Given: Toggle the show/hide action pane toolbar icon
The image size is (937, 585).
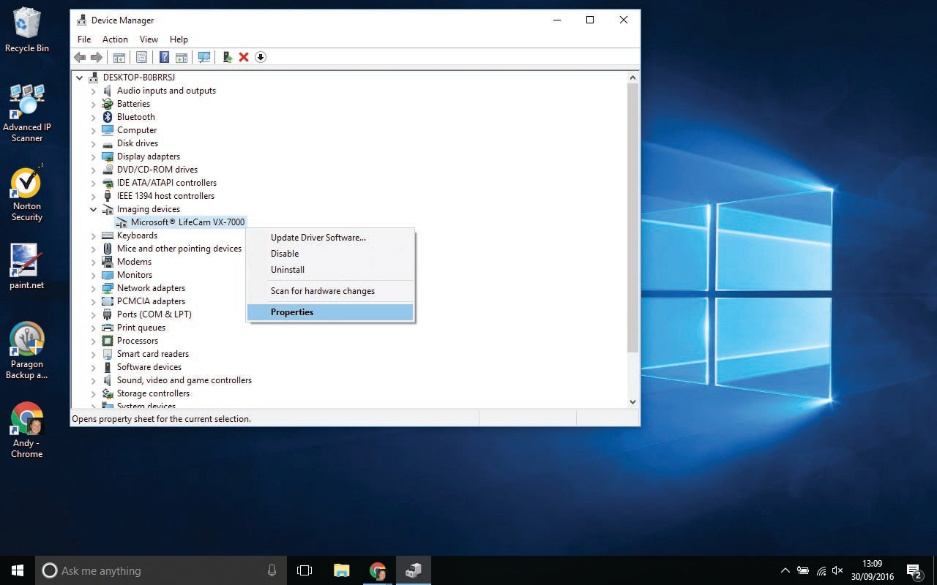Looking at the screenshot, I should [x=181, y=57].
